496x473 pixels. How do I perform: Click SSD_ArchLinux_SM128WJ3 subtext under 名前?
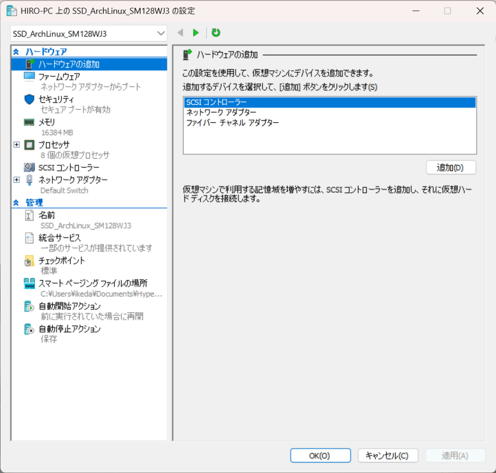[86, 225]
